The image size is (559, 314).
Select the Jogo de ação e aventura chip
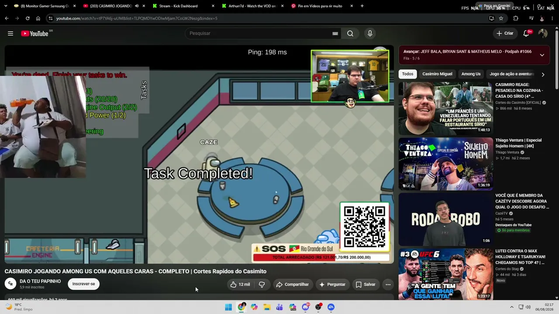[x=512, y=74]
